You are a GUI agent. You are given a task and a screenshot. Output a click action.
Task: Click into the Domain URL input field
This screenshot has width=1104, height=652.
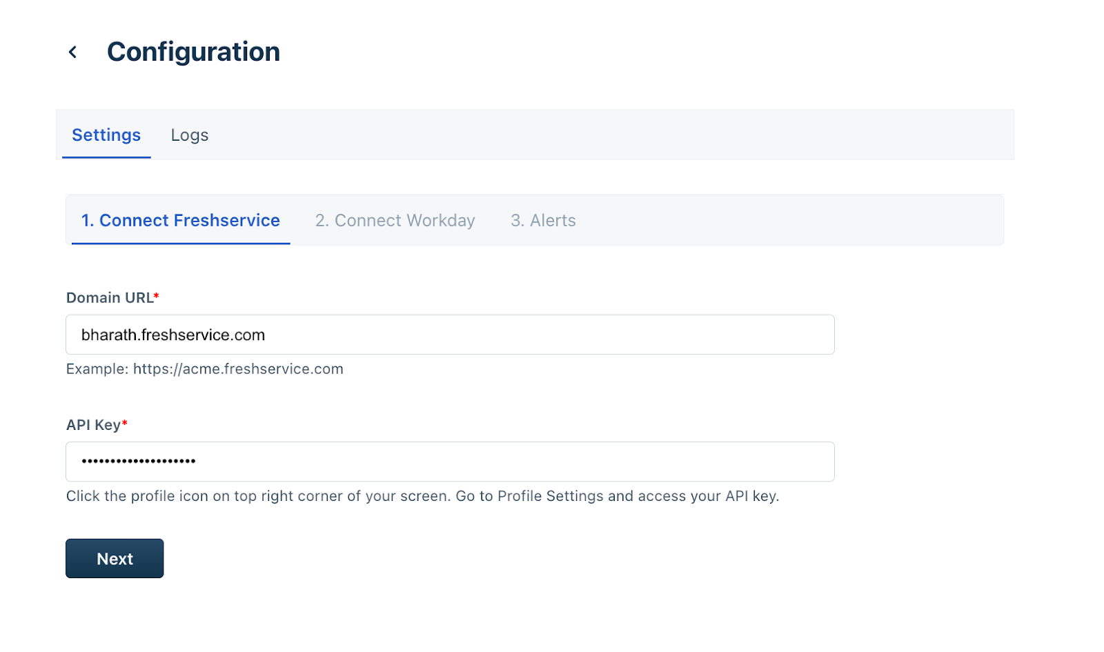click(x=450, y=335)
